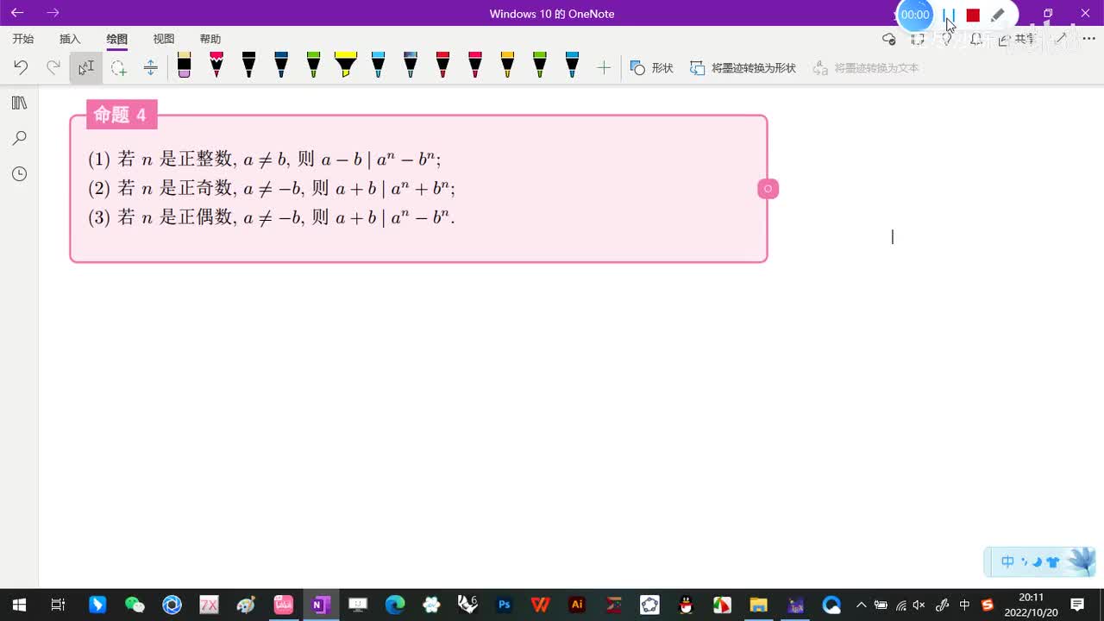
Task: Stop the recording with red square
Action: click(x=973, y=15)
